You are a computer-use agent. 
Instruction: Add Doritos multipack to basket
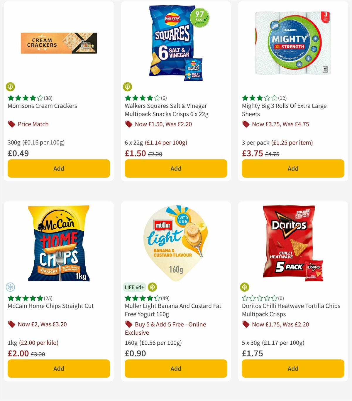tap(293, 368)
